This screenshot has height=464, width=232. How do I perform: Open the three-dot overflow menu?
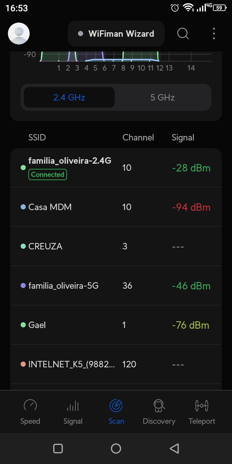pyautogui.click(x=214, y=34)
